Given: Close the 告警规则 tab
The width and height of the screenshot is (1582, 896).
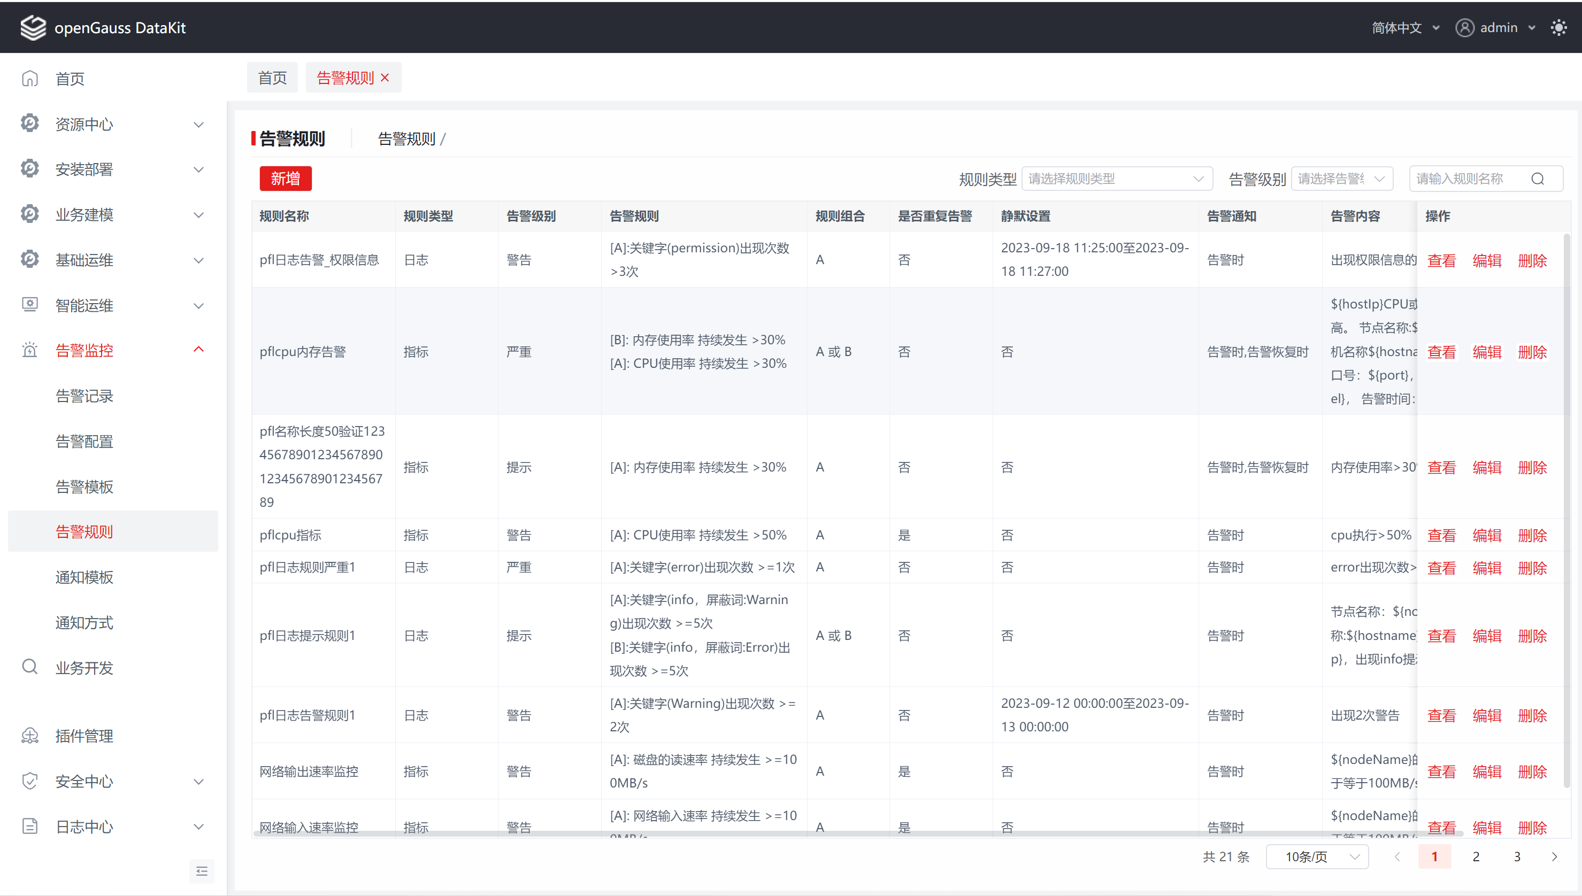Looking at the screenshot, I should (x=386, y=78).
